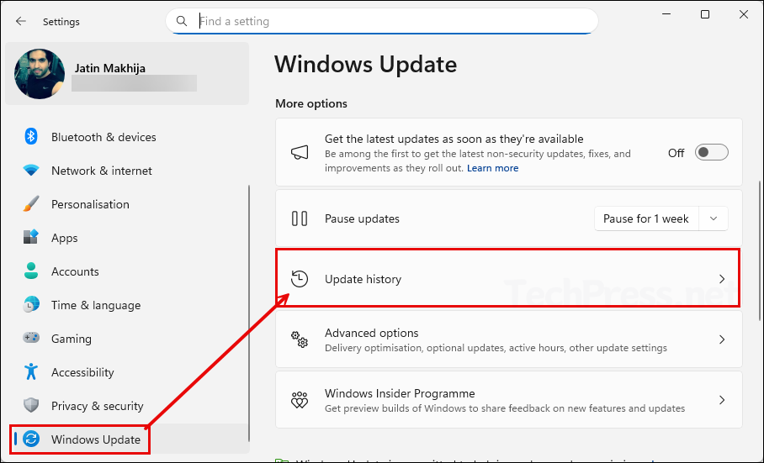Click the Bluetooth & devices icon
The width and height of the screenshot is (764, 463).
pyautogui.click(x=31, y=137)
